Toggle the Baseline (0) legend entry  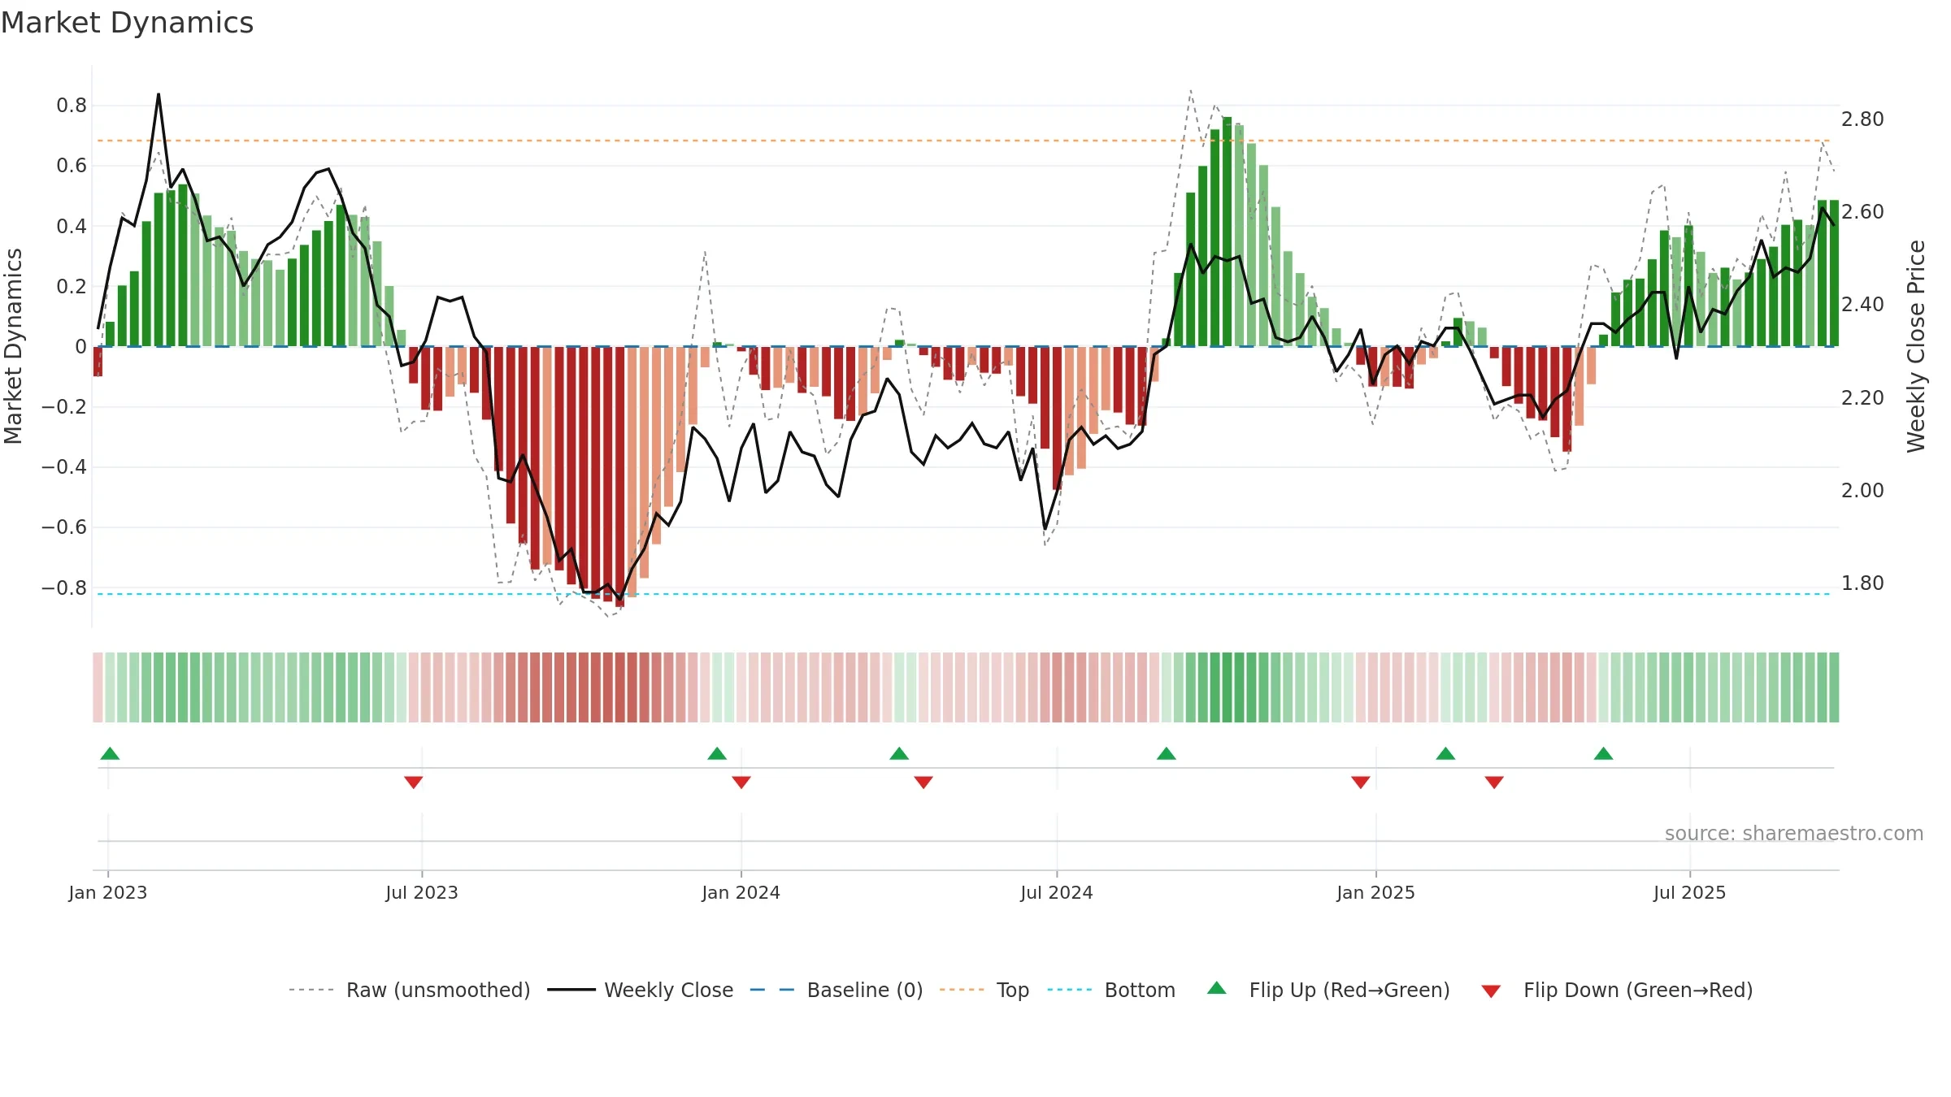836,990
